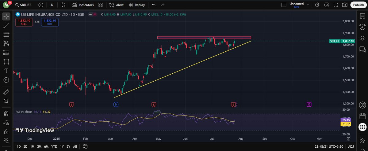Select the 3M time range
Viewport: 368px width, 151px height.
tap(39, 146)
